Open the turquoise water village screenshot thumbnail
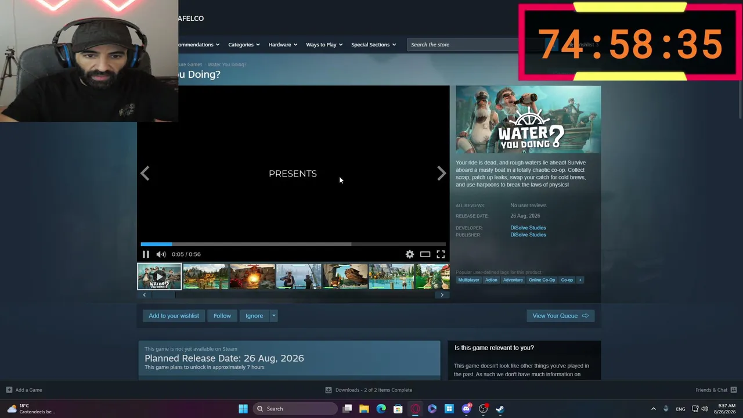 [x=391, y=276]
